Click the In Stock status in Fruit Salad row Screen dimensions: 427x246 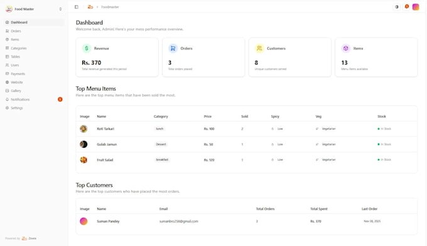[384, 160]
